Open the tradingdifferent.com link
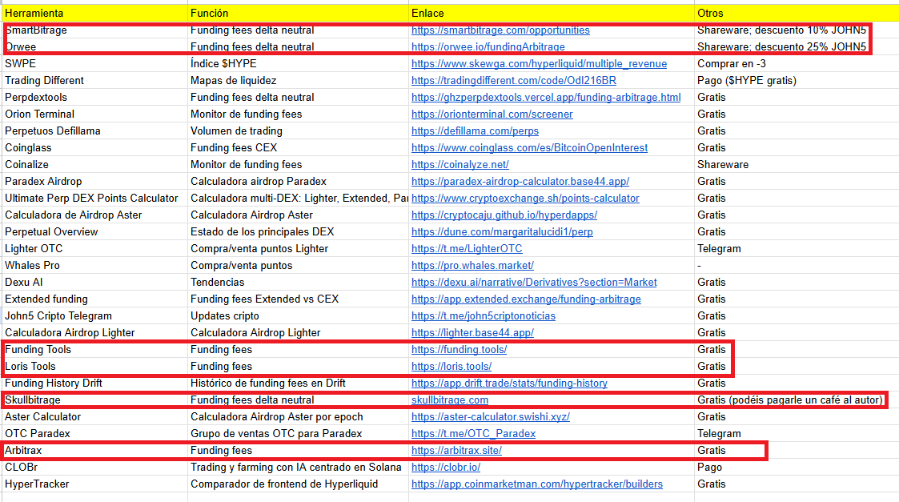The height and width of the screenshot is (502, 899). tap(514, 80)
